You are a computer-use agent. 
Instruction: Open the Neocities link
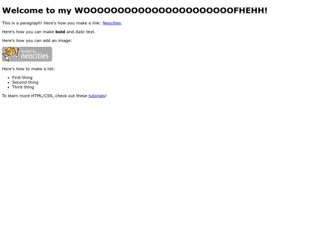pos(112,23)
